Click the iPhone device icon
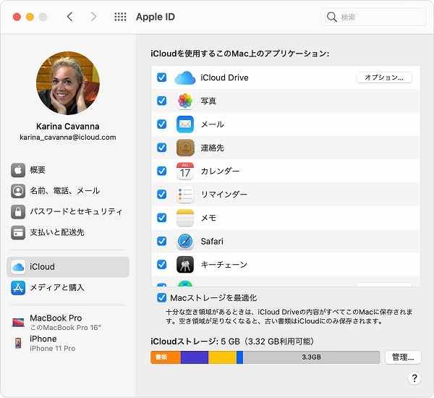 click(18, 343)
